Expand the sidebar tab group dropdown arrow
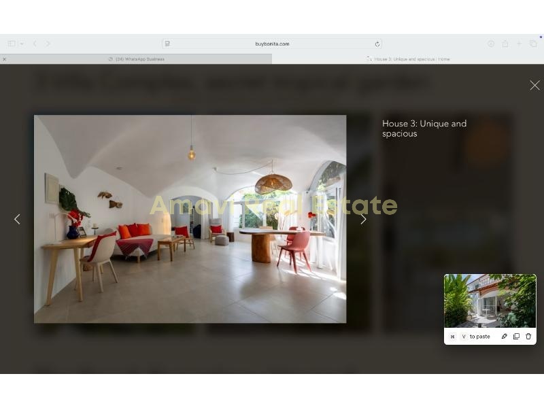 pyautogui.click(x=22, y=44)
